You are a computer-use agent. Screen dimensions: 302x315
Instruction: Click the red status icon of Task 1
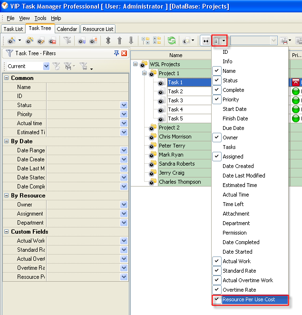[x=295, y=83]
